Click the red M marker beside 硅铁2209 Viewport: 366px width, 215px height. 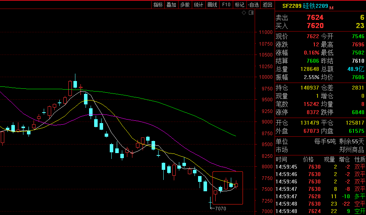tap(332, 7)
